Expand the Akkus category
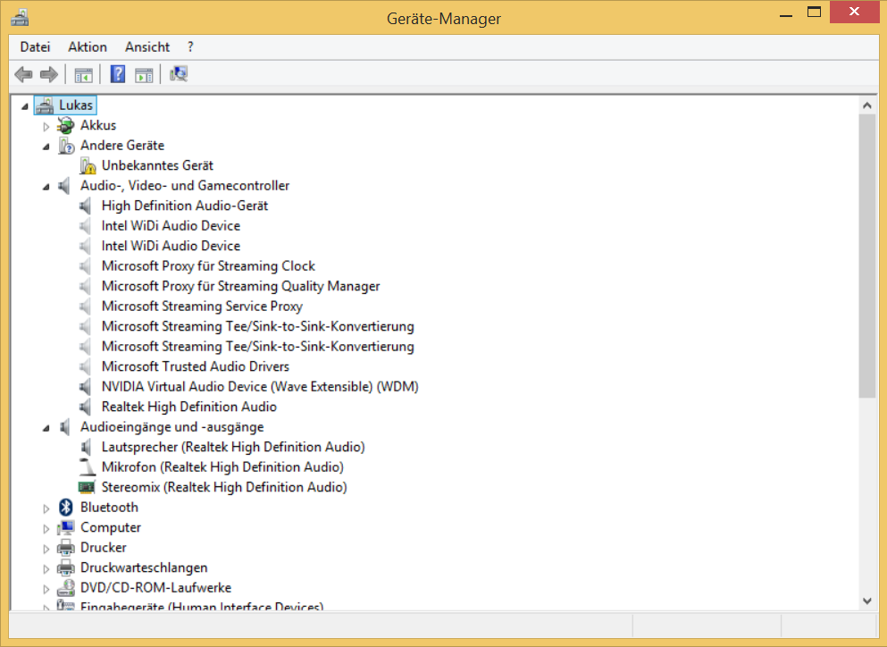Viewport: 887px width, 647px height. [x=46, y=126]
